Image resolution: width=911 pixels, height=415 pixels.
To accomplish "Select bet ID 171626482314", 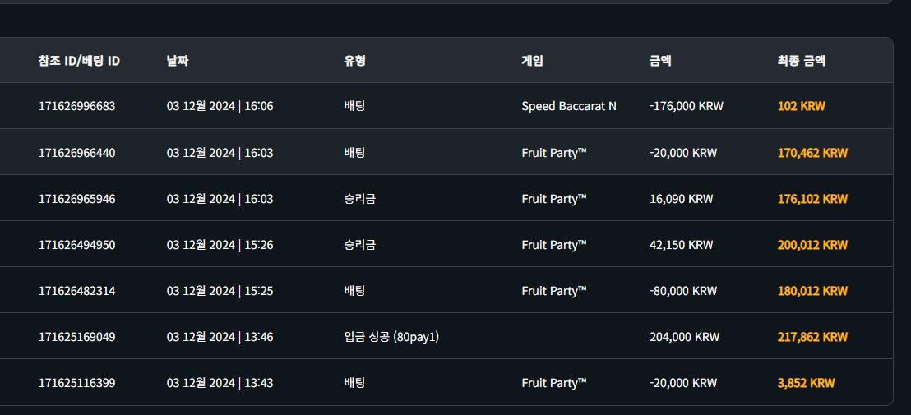I will click(x=76, y=291).
